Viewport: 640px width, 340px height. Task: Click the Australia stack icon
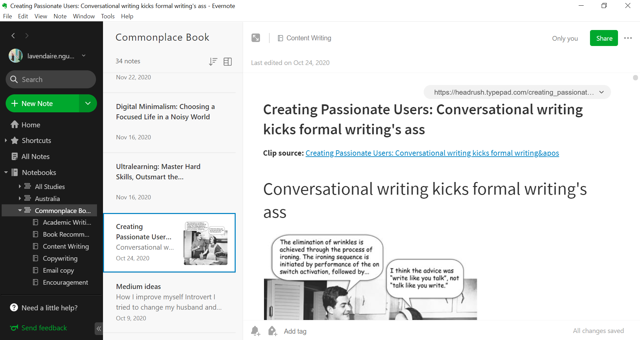(28, 198)
